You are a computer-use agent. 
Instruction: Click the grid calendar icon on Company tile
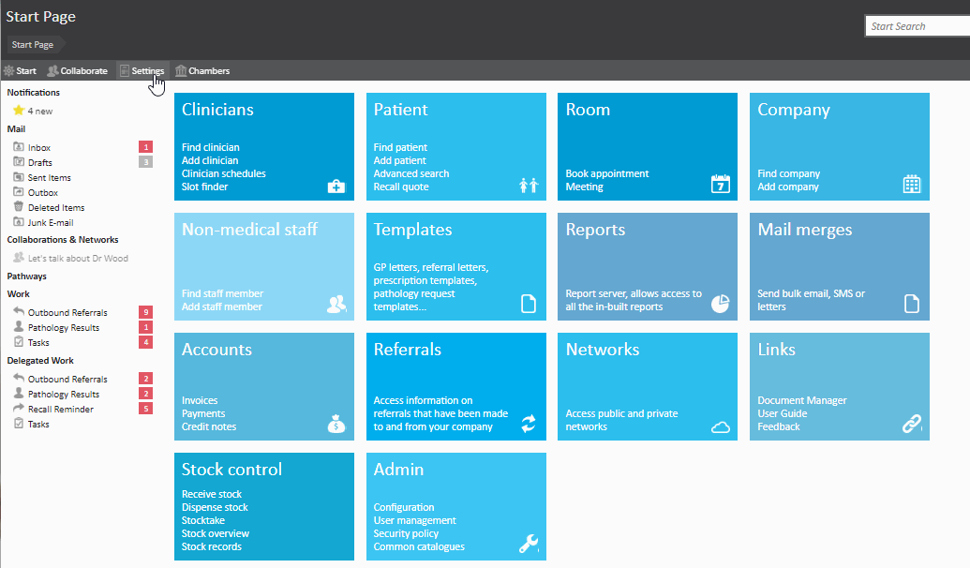(x=912, y=185)
